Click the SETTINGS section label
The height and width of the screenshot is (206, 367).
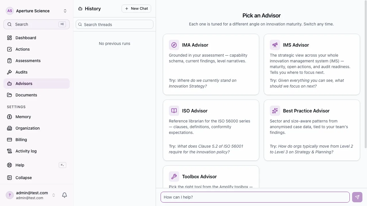(16, 107)
